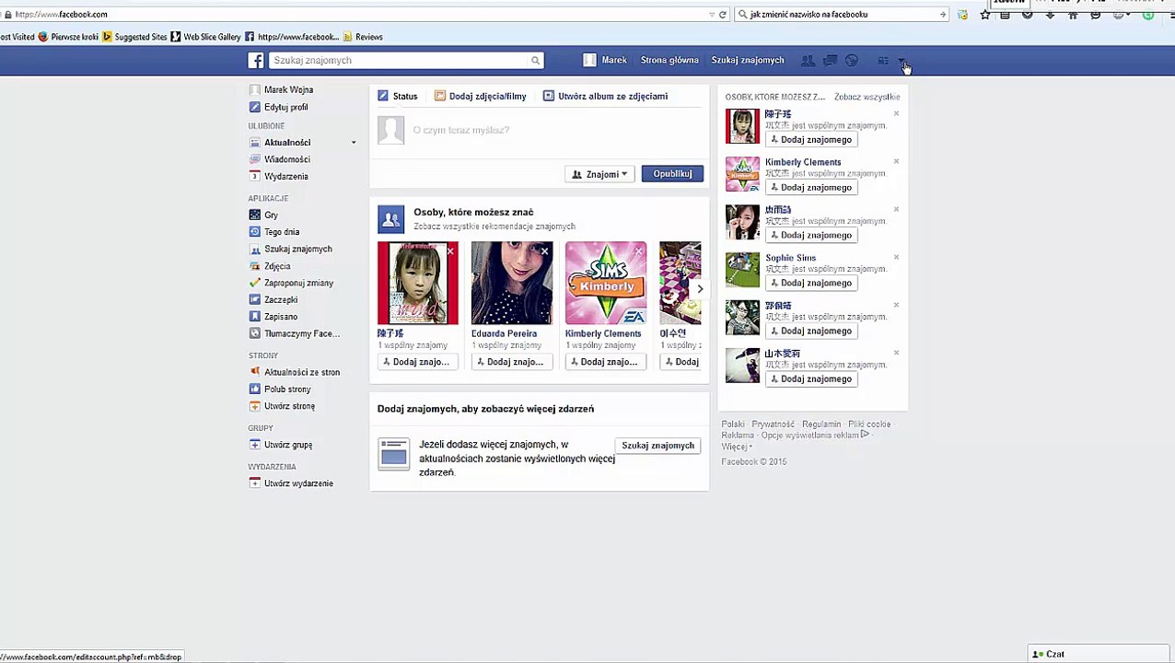1175x663 pixels.
Task: Click the search magnifier in Facebook search
Action: tap(535, 61)
